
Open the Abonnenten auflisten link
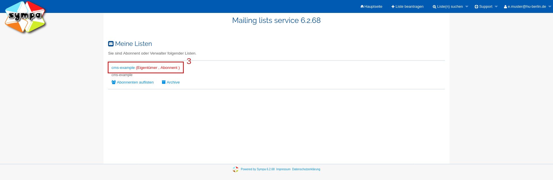point(135,82)
